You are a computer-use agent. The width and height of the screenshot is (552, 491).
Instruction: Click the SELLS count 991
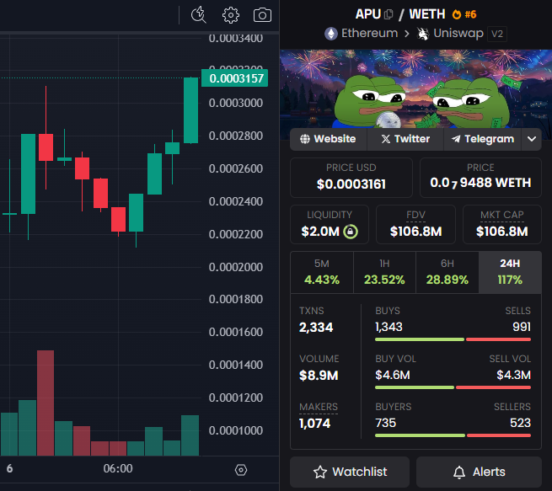click(x=522, y=327)
